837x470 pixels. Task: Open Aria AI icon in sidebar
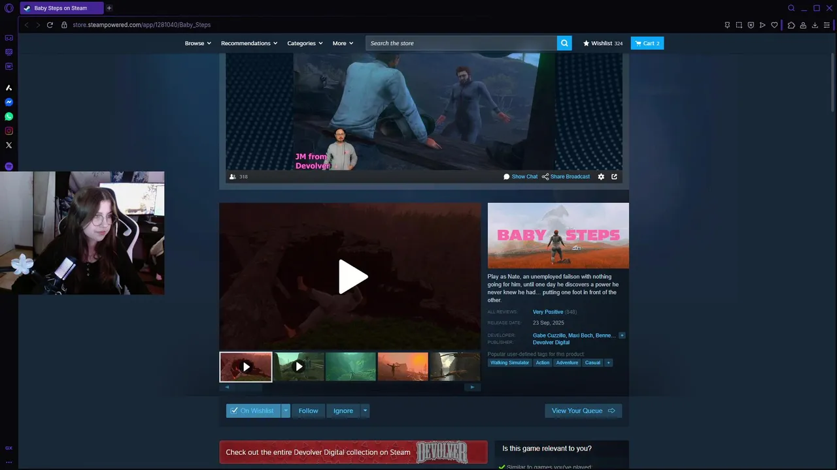pyautogui.click(x=9, y=87)
